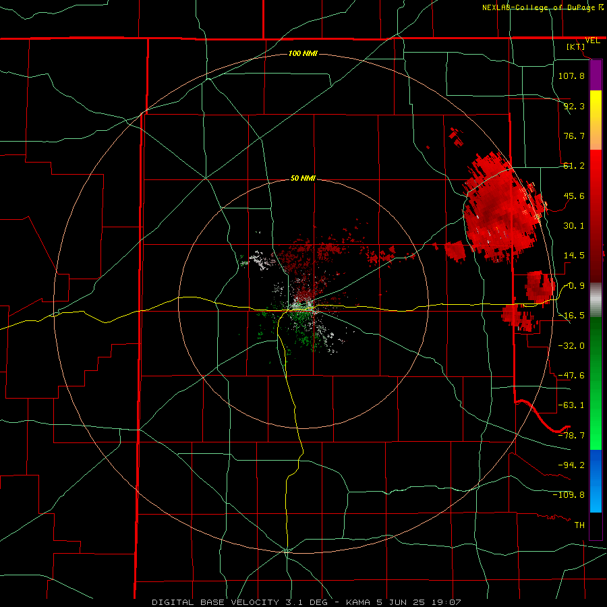The height and width of the screenshot is (607, 607).
Task: Click the 30.1 velocity scale value
Action: [574, 226]
